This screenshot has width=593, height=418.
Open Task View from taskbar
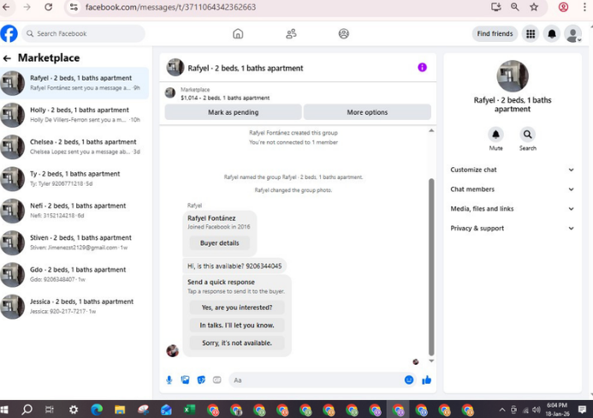(50, 409)
